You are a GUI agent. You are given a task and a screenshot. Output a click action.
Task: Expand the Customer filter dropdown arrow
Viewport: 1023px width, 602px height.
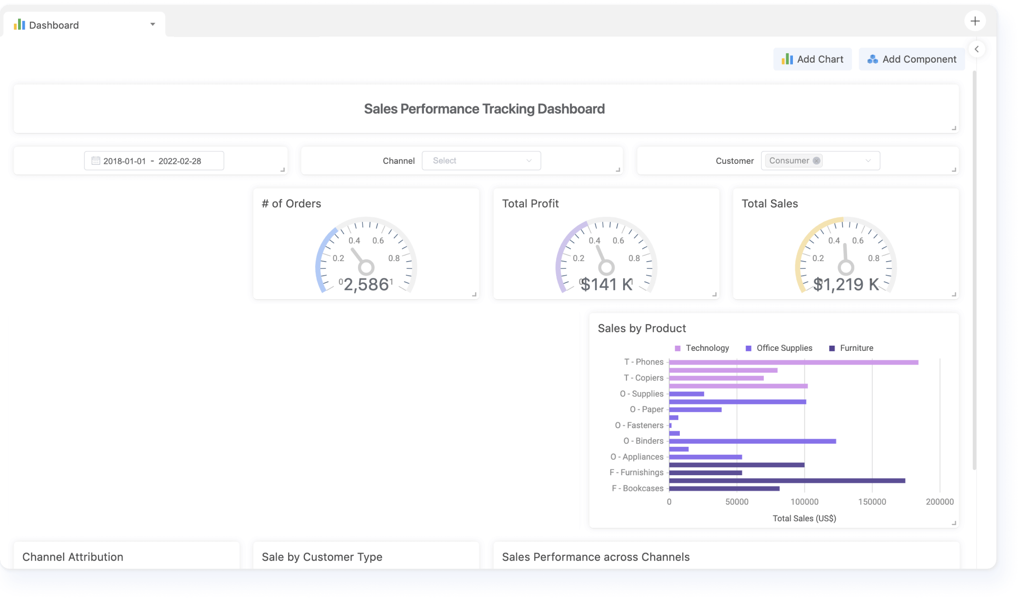point(868,161)
